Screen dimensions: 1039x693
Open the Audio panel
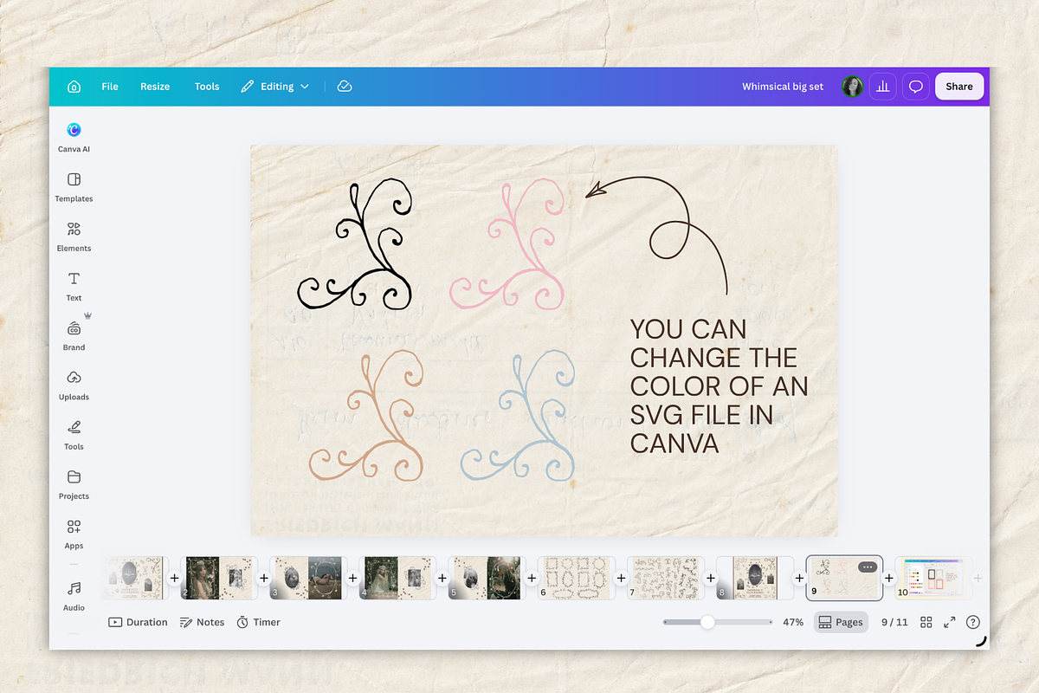(74, 595)
